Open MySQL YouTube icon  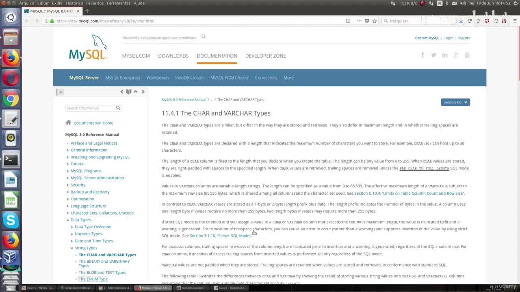[467, 55]
